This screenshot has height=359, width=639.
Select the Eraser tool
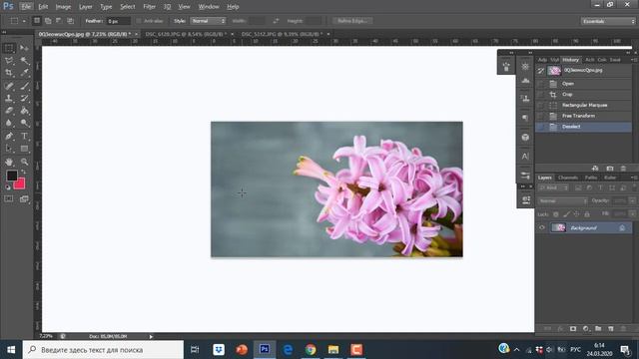click(9, 111)
